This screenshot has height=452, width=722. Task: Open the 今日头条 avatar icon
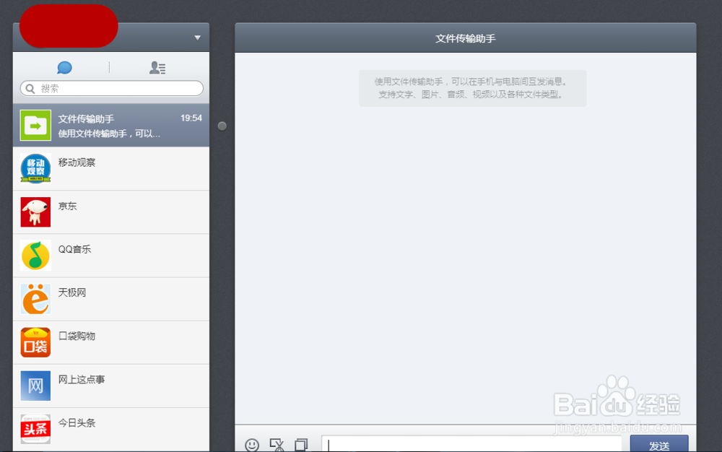click(35, 429)
